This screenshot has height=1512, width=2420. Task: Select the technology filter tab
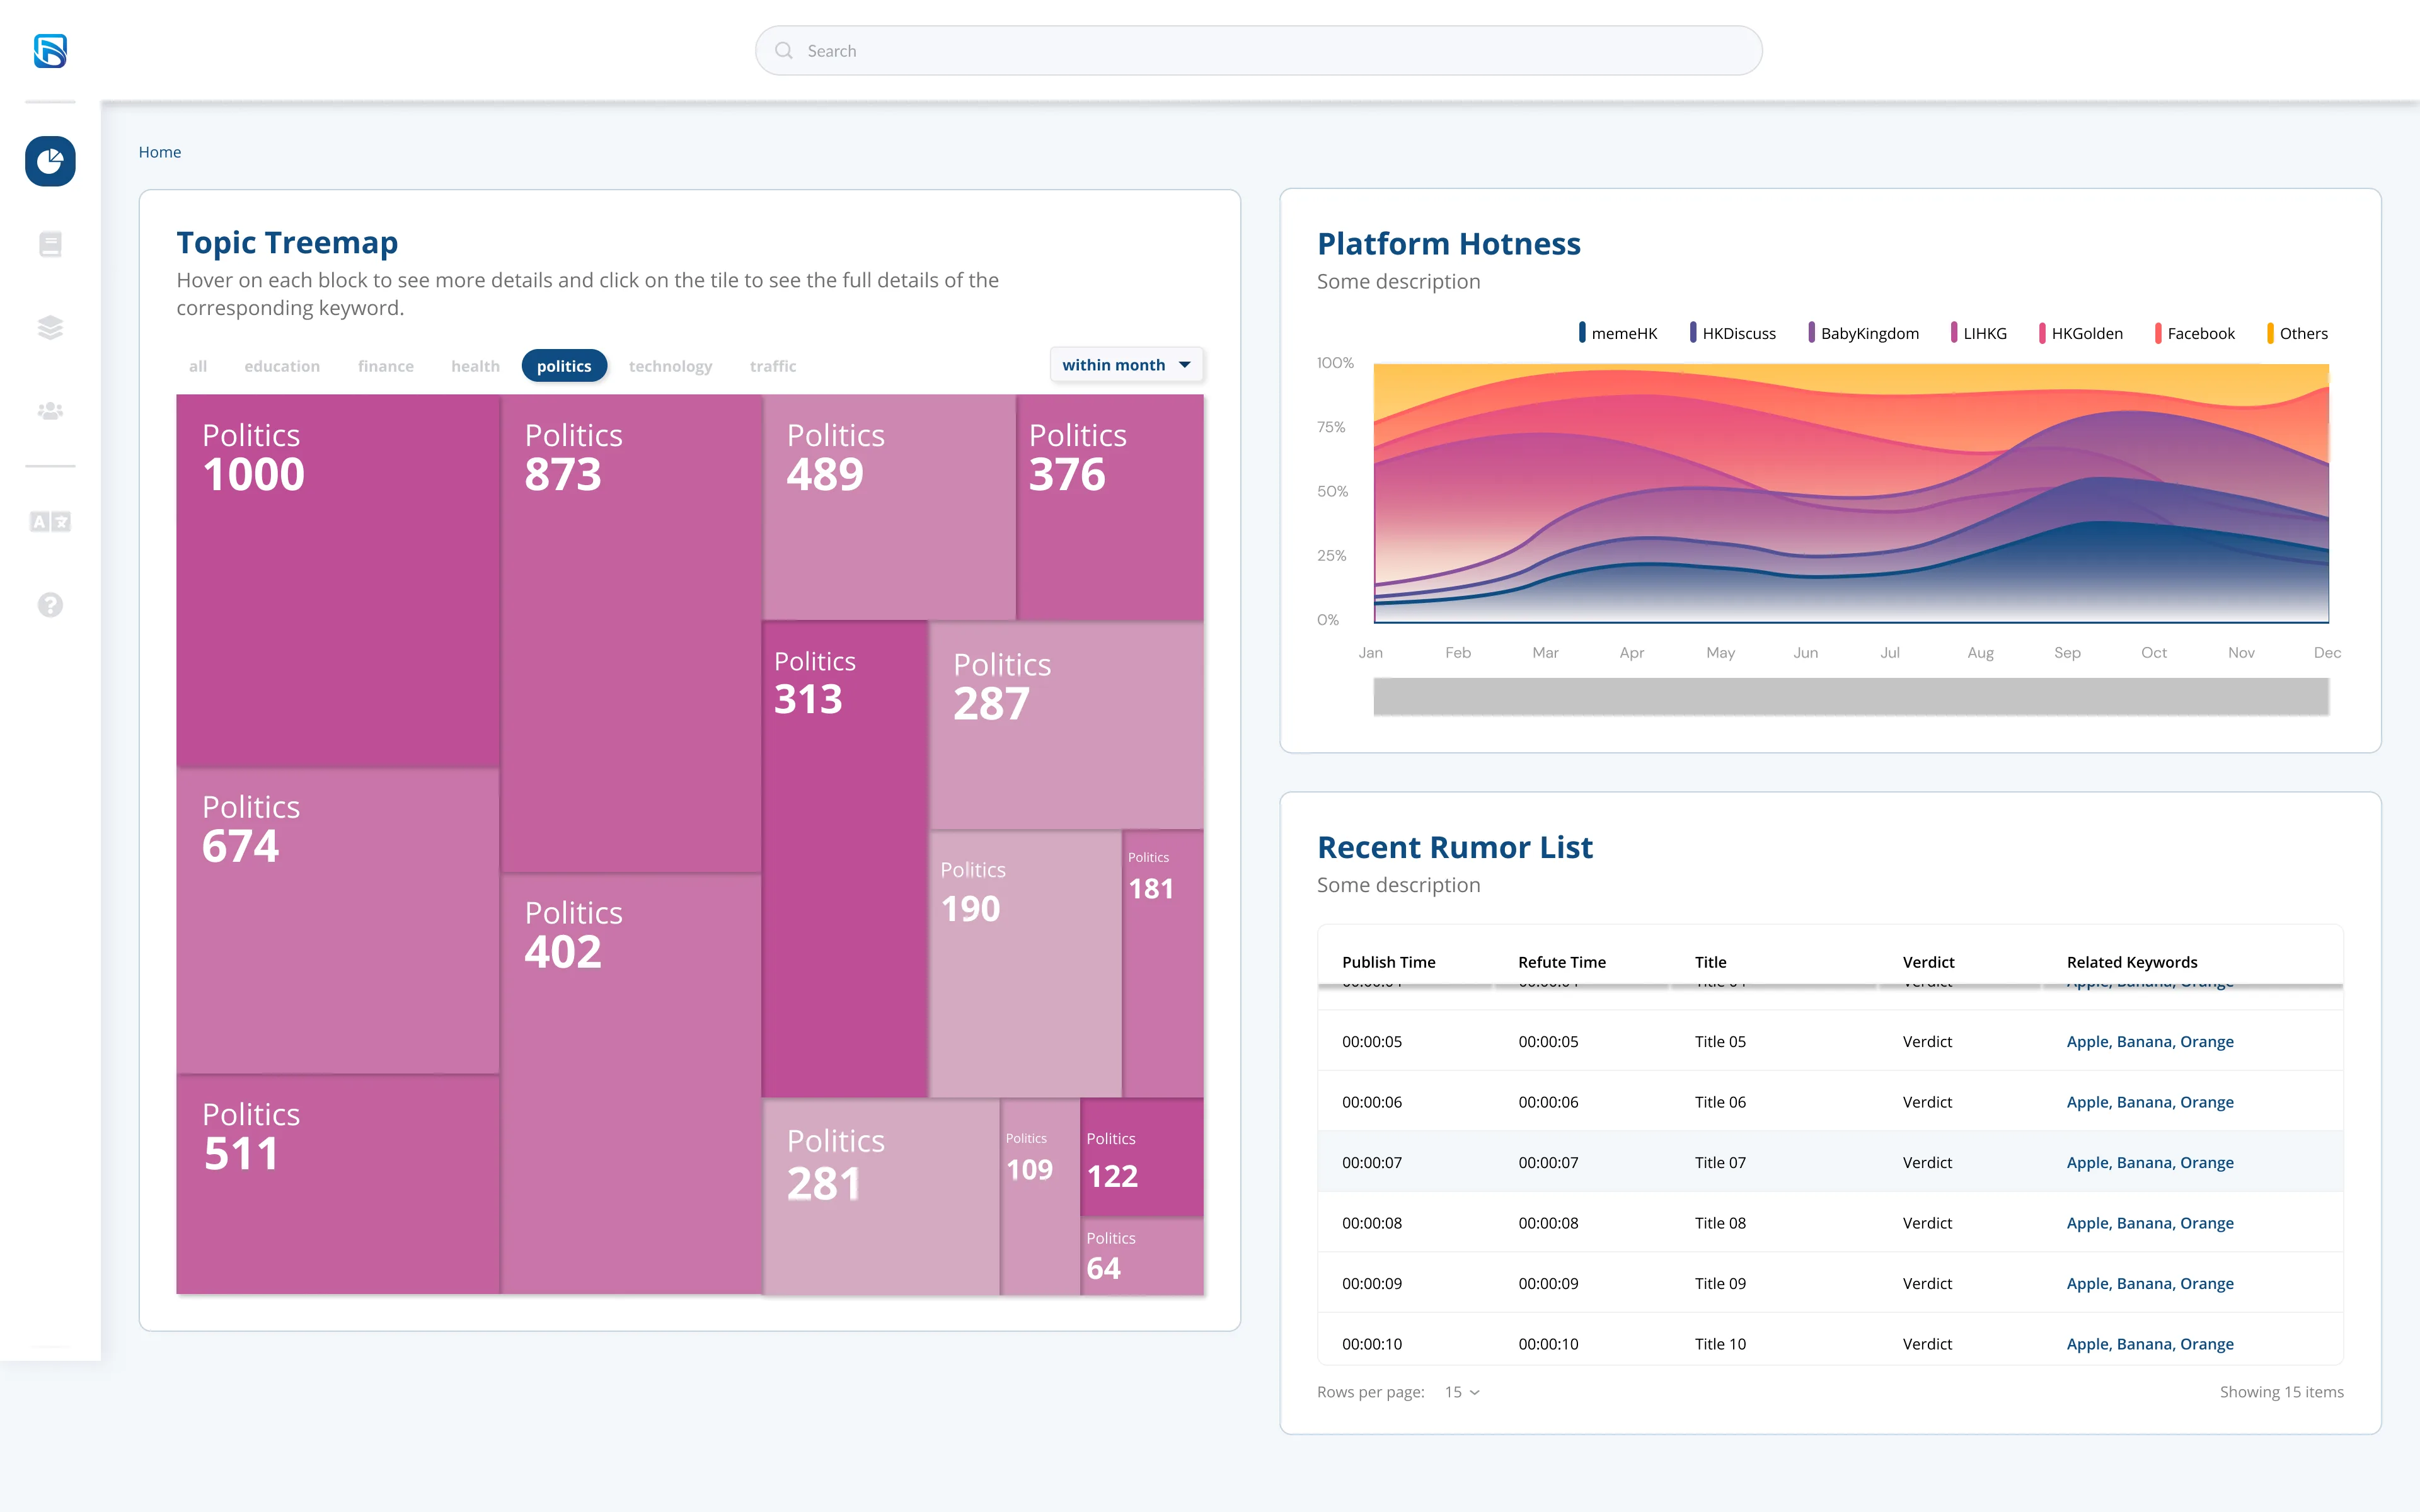point(670,366)
